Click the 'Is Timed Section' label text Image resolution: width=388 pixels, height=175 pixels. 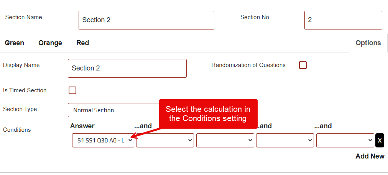pos(25,90)
